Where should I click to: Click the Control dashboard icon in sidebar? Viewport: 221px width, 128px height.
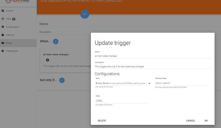[3, 11]
